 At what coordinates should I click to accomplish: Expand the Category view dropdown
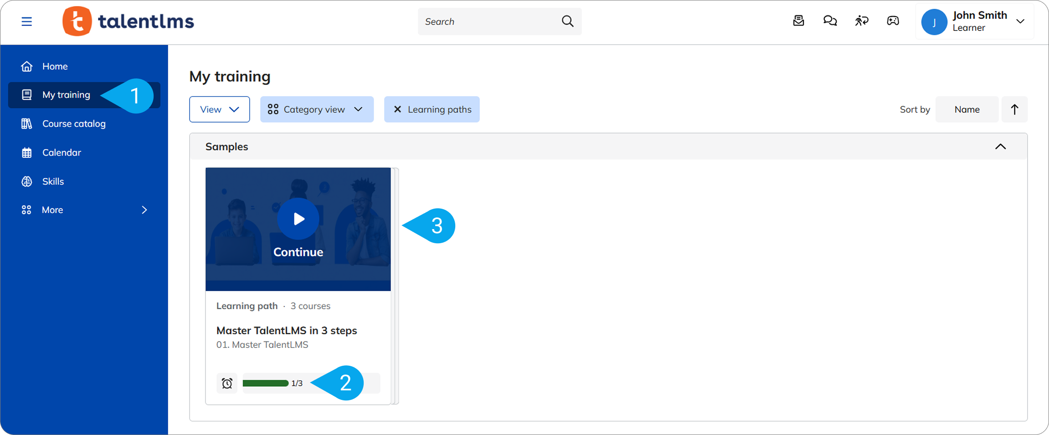[x=317, y=109]
